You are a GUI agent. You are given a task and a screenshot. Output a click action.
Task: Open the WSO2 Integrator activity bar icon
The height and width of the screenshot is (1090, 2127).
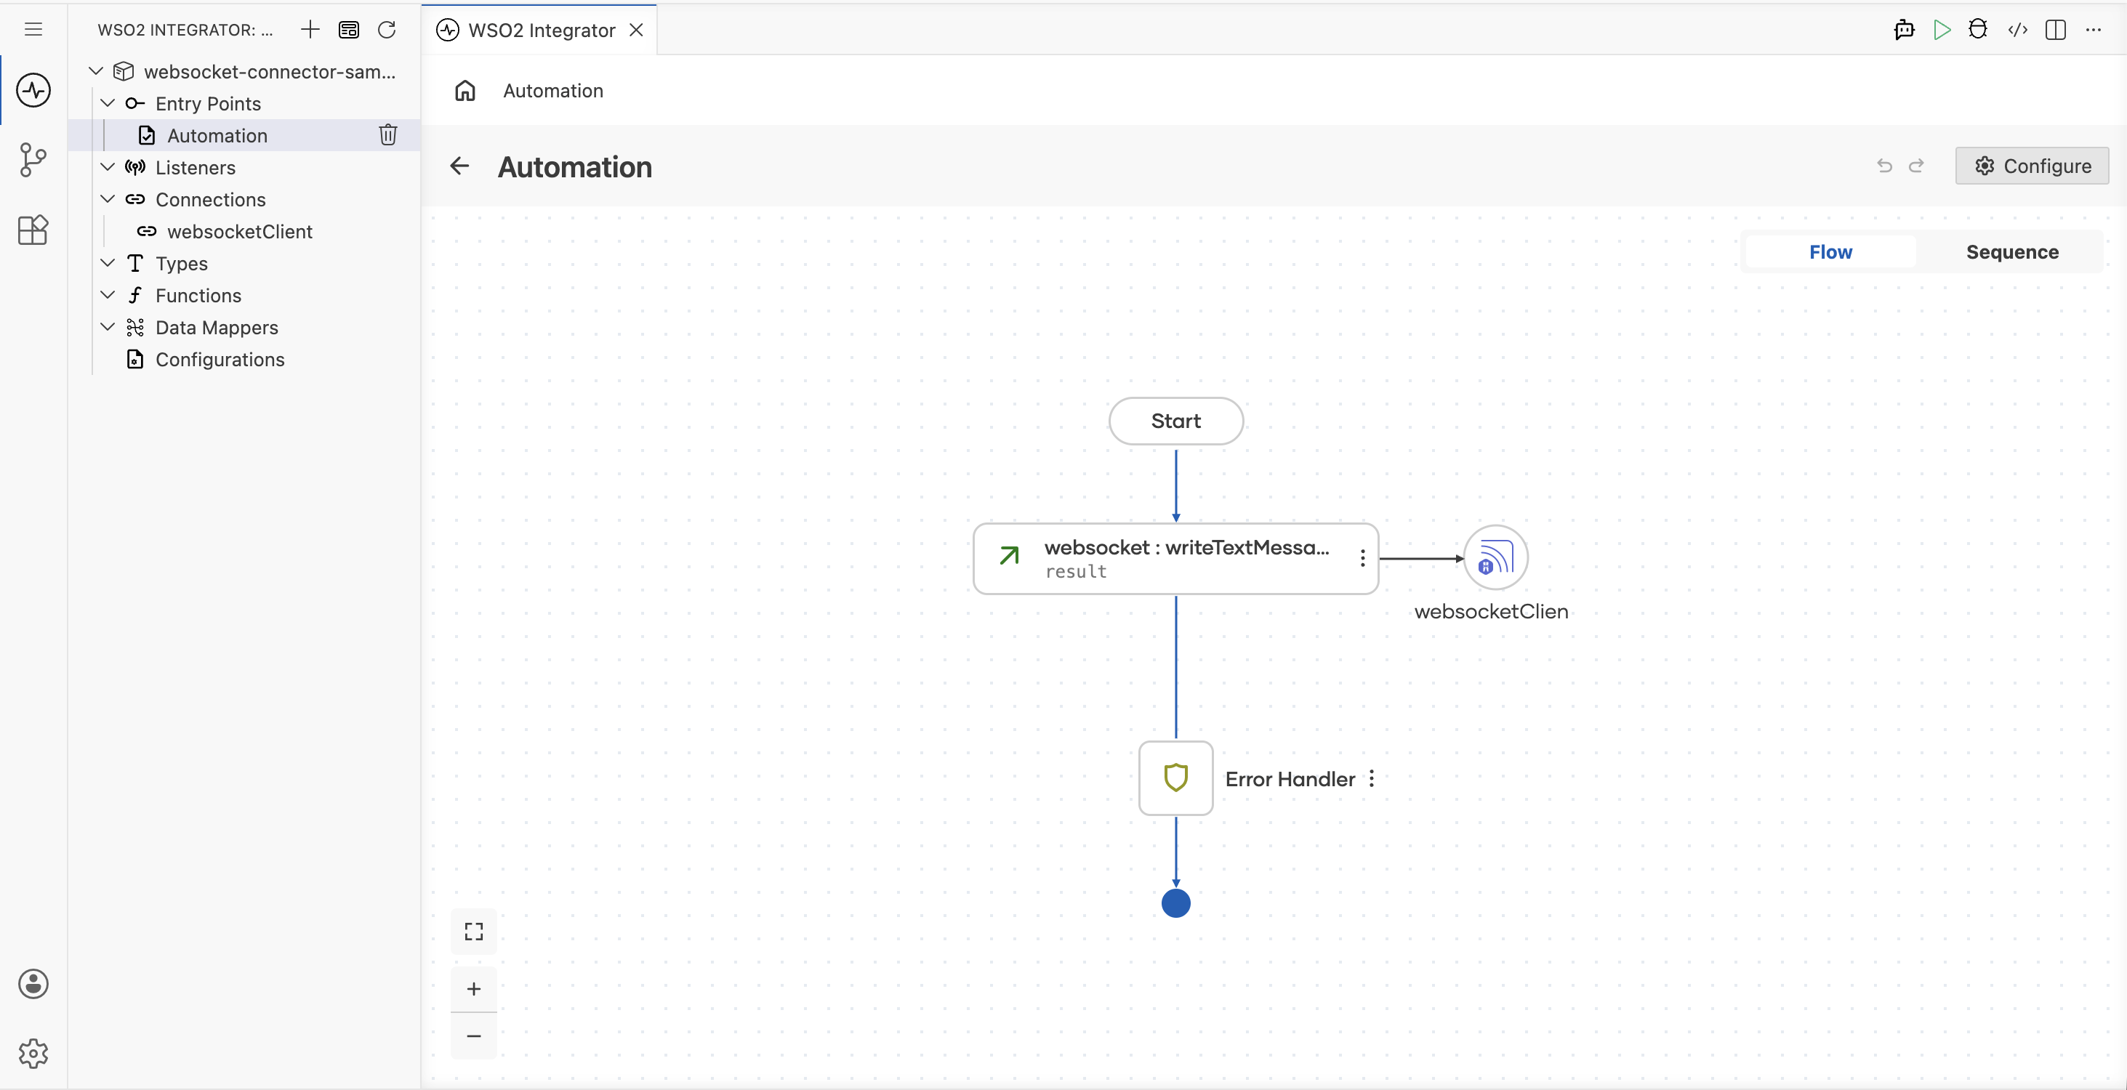click(x=33, y=90)
